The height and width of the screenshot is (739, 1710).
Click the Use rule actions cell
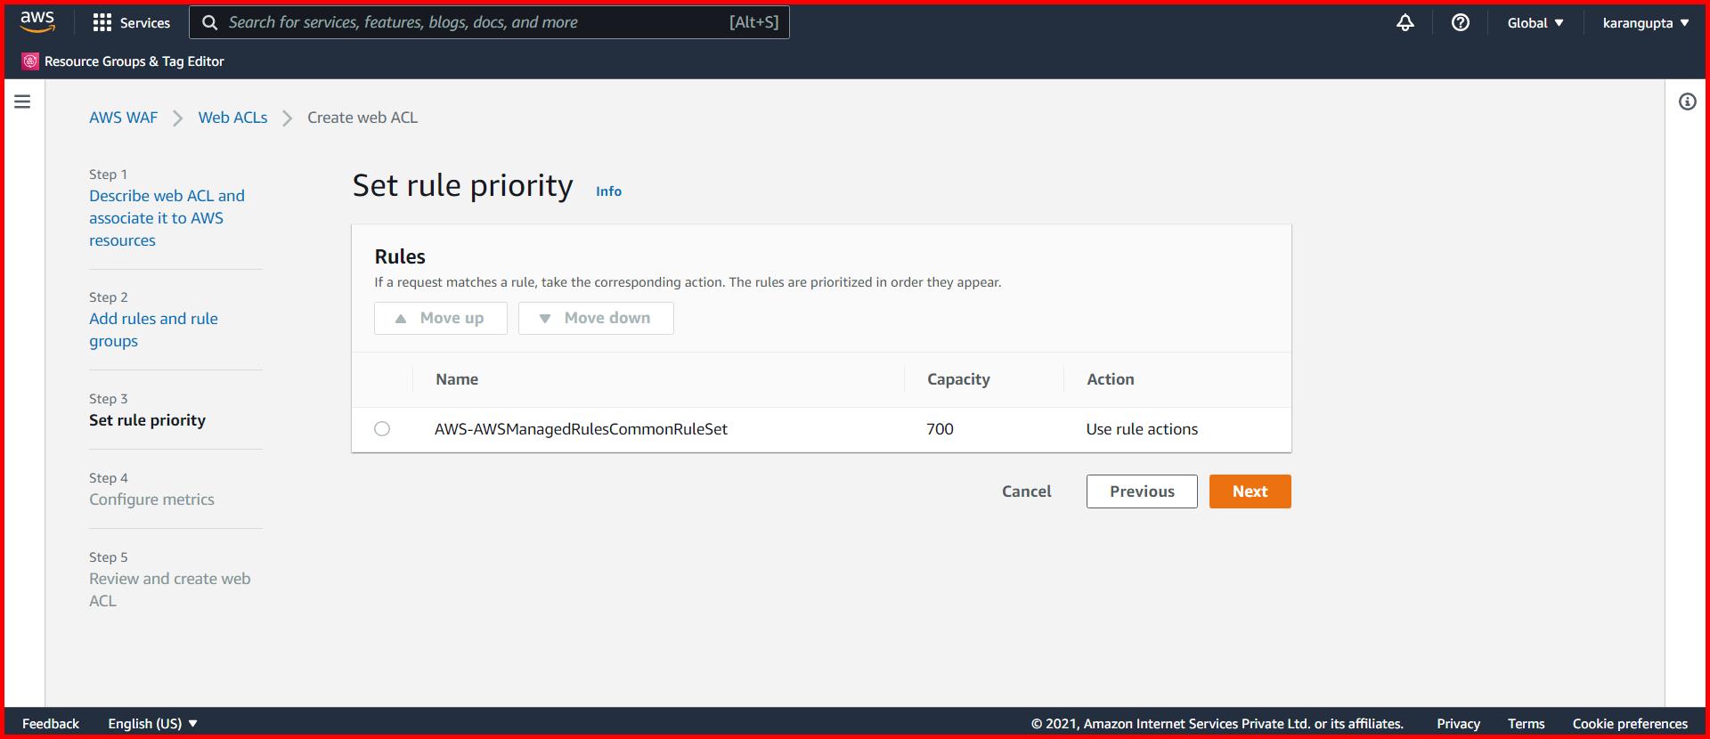(x=1142, y=429)
